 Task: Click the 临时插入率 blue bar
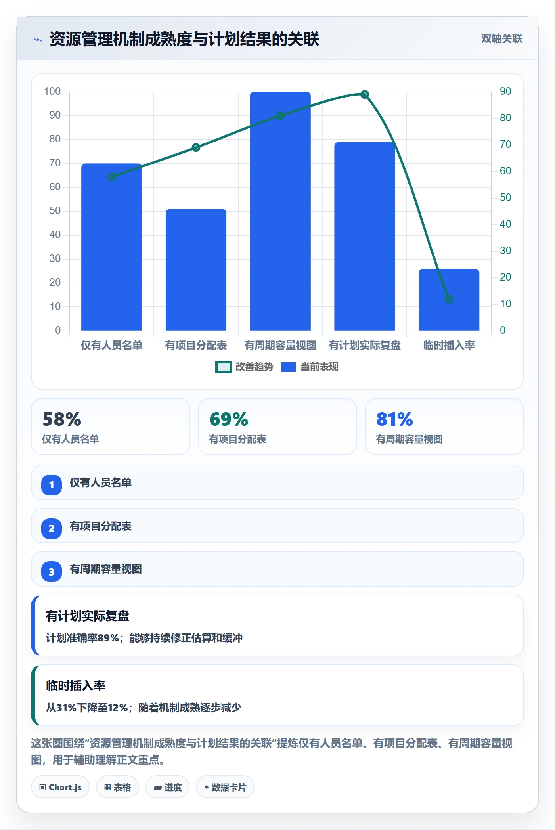[x=449, y=300]
